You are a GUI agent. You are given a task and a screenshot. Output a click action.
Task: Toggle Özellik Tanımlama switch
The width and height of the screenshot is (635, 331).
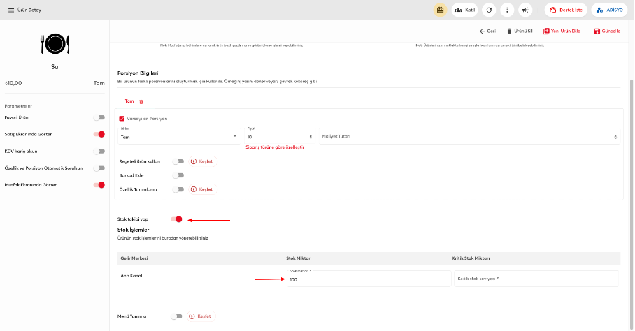click(x=178, y=189)
